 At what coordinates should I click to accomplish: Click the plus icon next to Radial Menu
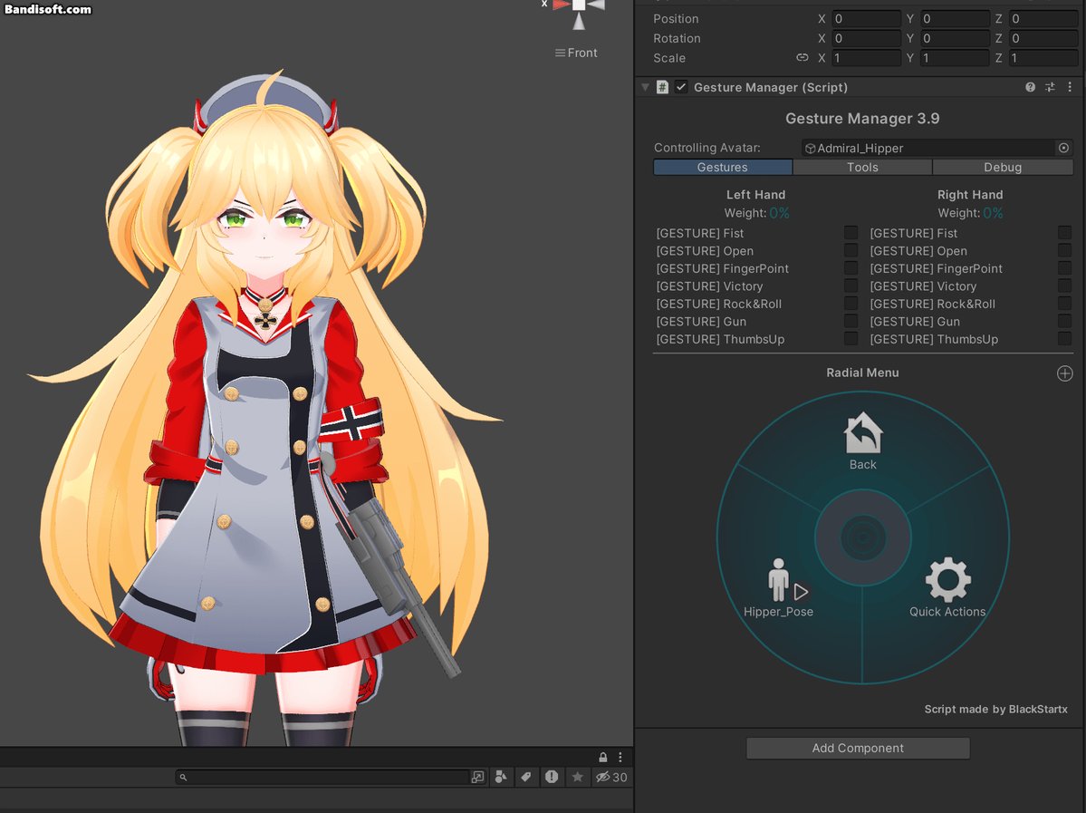click(1064, 373)
